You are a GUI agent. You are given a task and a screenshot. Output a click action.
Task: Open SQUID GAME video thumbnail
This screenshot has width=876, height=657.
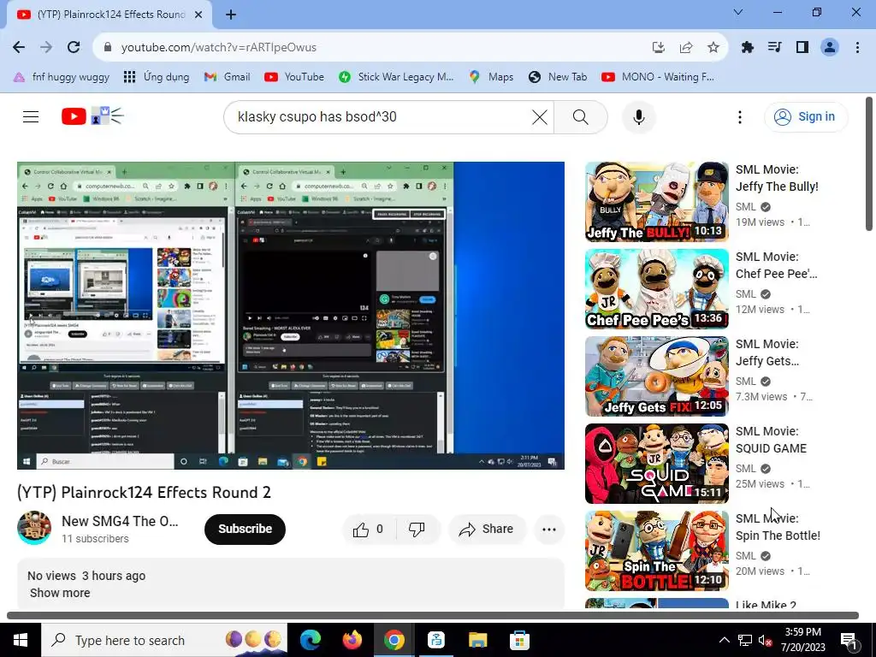click(x=656, y=463)
